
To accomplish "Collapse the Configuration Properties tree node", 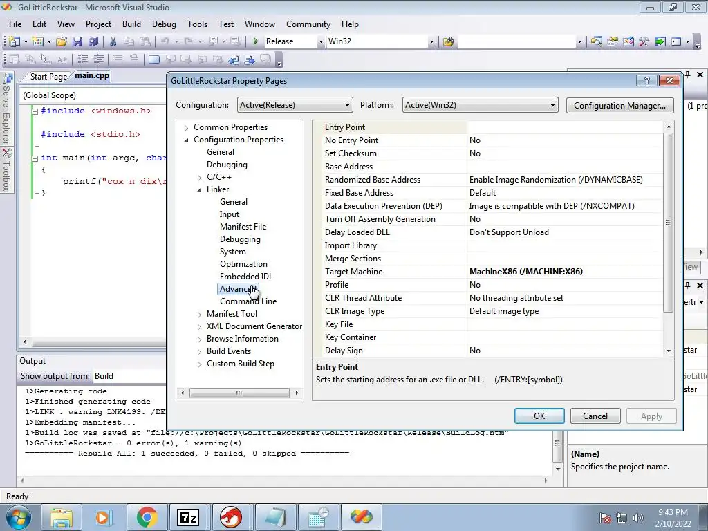I will pyautogui.click(x=186, y=140).
